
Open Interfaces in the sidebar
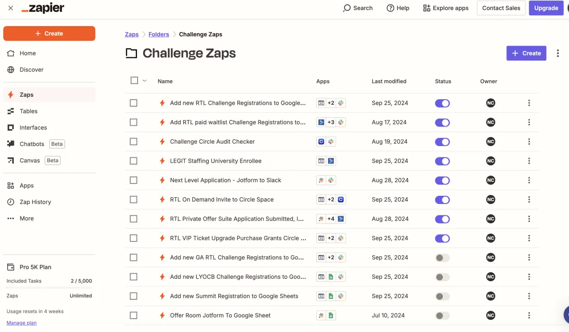(x=49, y=128)
